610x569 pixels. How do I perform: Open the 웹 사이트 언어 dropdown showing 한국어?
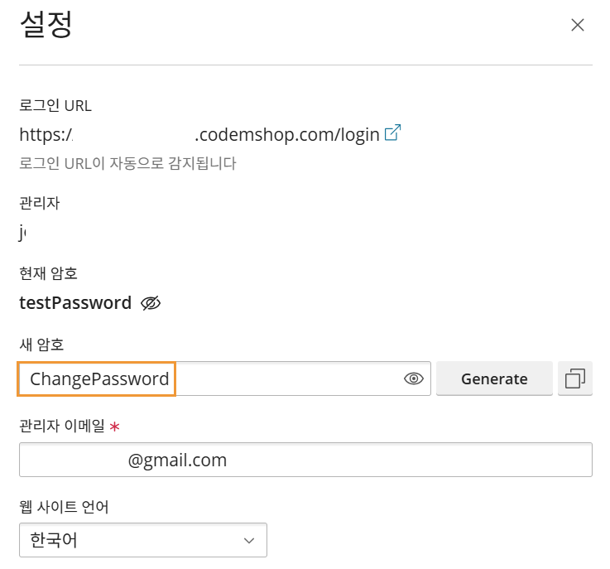(x=142, y=541)
